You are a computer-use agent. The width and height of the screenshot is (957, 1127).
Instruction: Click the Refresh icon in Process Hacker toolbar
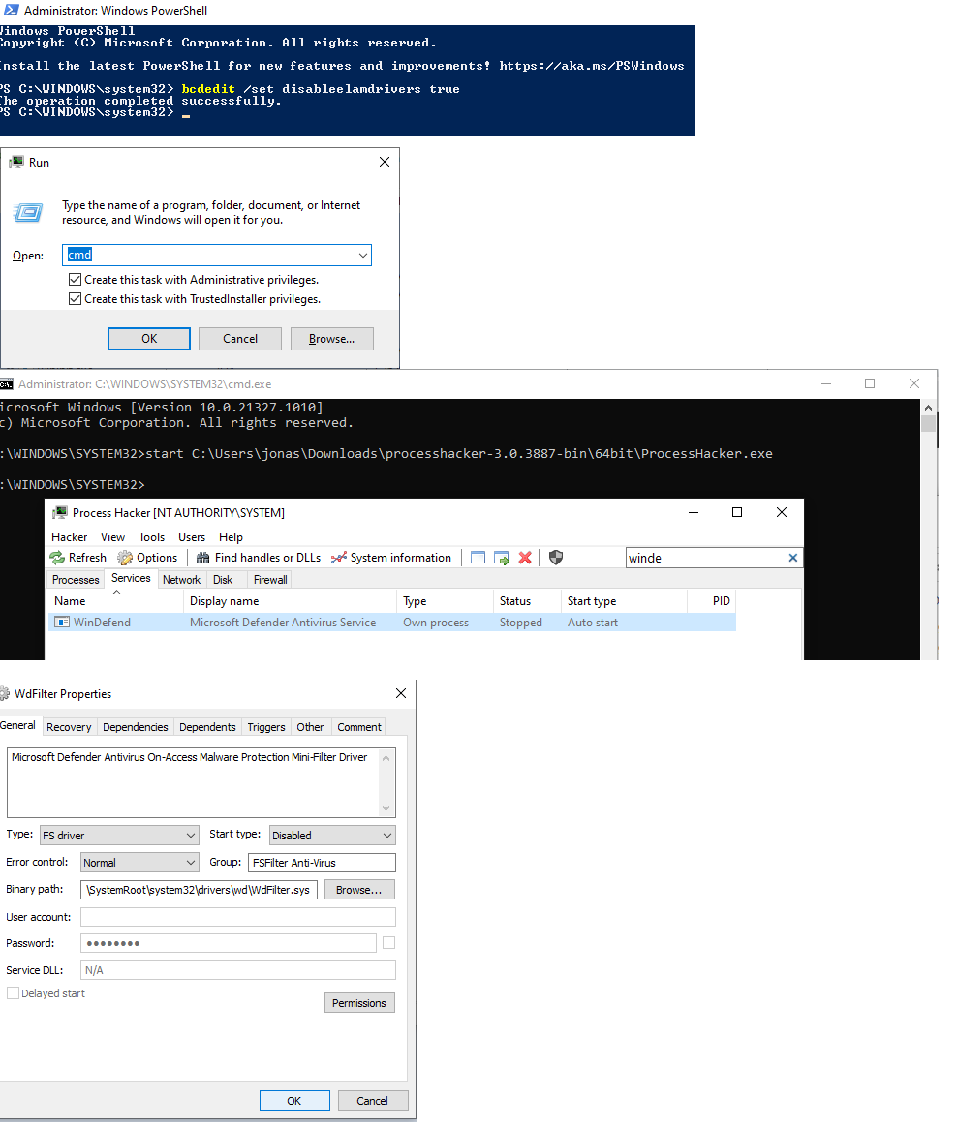57,558
